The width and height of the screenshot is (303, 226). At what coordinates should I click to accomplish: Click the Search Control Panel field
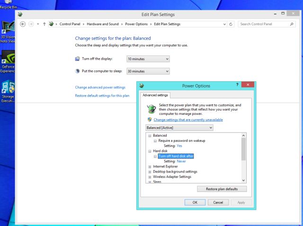tap(263, 24)
